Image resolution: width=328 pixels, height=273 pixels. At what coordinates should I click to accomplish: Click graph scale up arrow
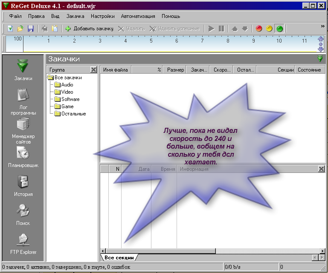pos(321,39)
